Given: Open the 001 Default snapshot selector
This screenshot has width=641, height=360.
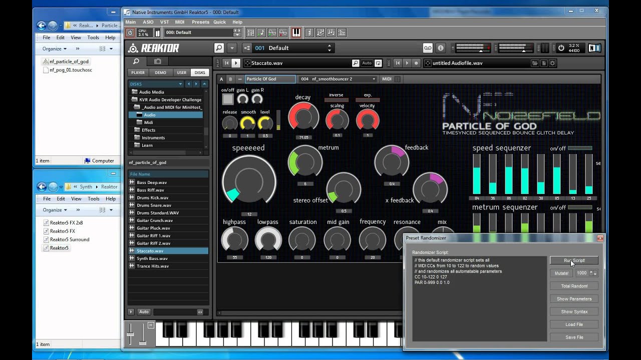Looking at the screenshot, I should pyautogui.click(x=293, y=48).
